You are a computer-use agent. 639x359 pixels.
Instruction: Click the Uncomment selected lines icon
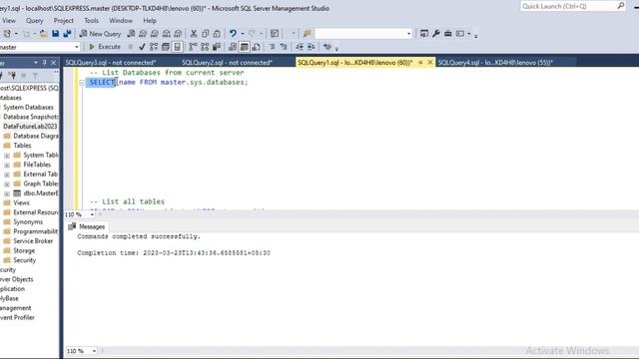[x=284, y=47]
